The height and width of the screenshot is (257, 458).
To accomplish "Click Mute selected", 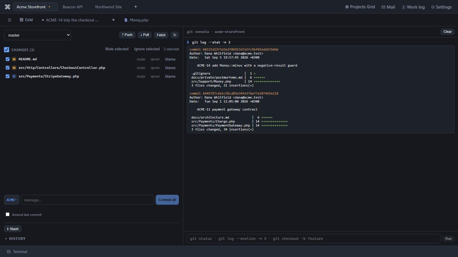I will (117, 49).
